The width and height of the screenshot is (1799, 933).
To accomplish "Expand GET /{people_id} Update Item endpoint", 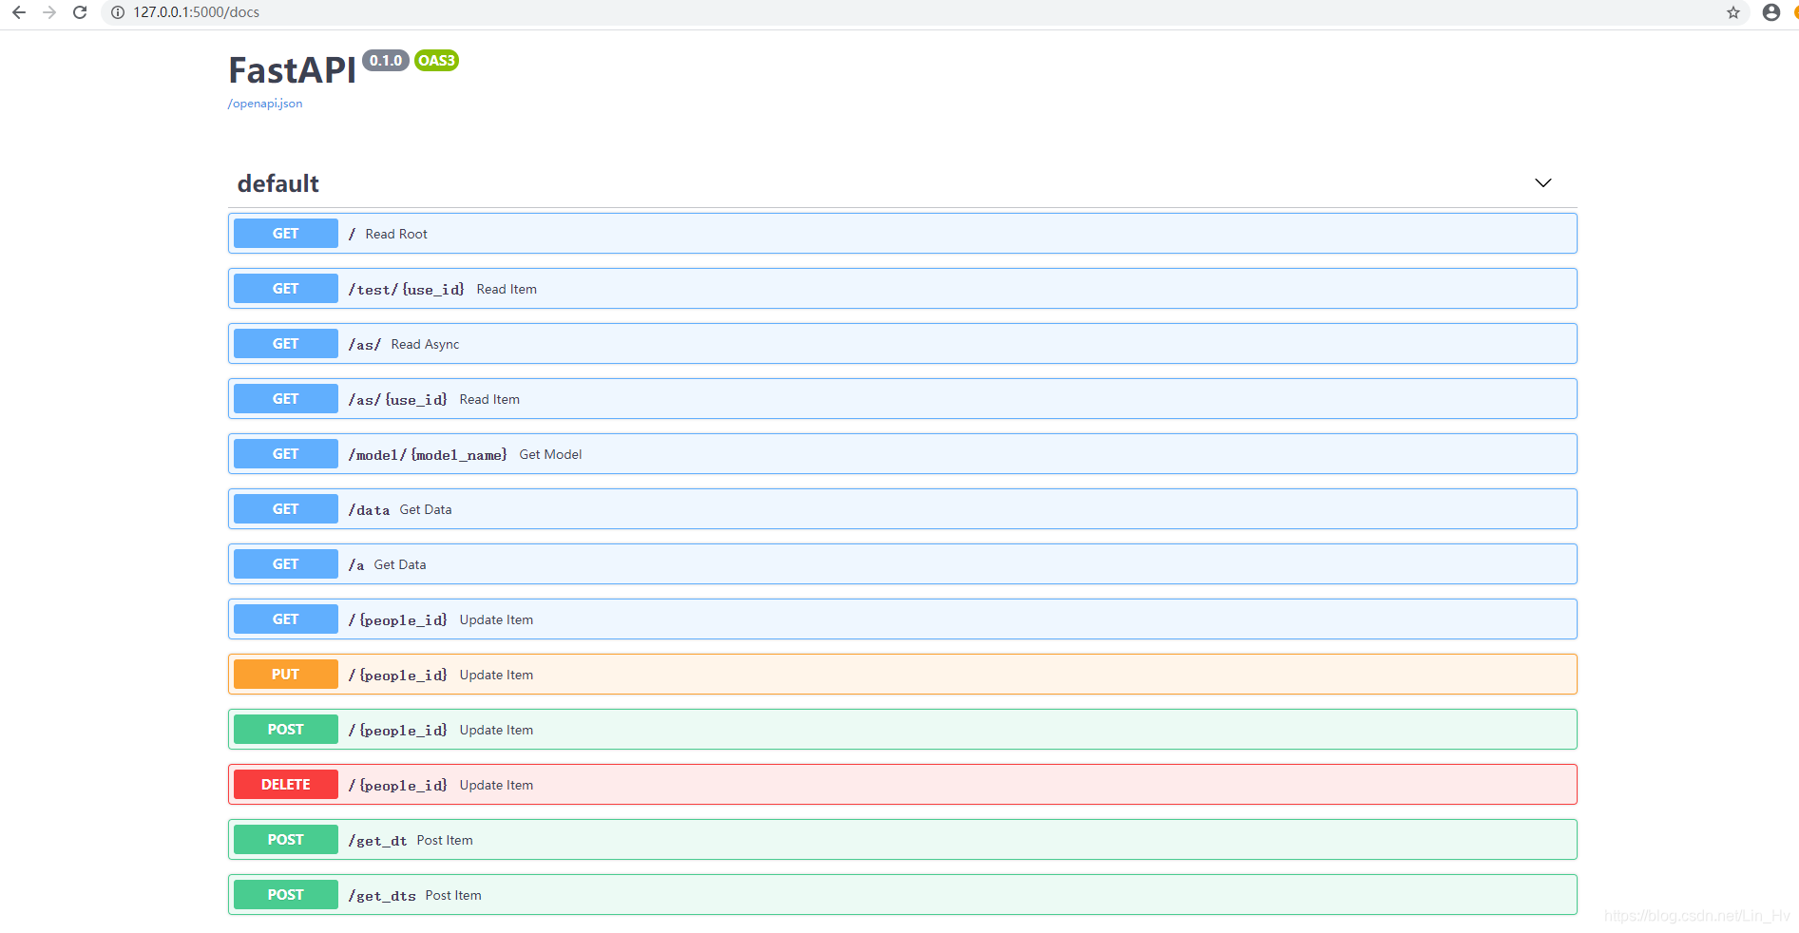I will [902, 619].
